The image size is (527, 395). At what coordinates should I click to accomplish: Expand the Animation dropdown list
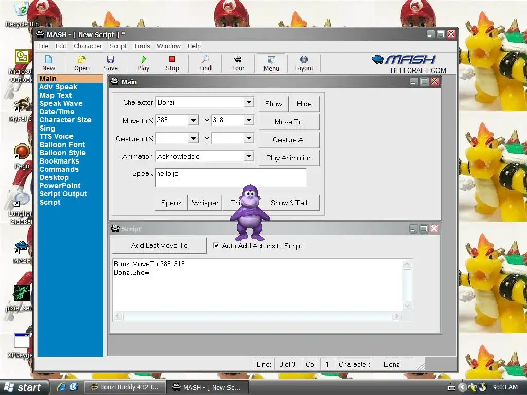(249, 156)
